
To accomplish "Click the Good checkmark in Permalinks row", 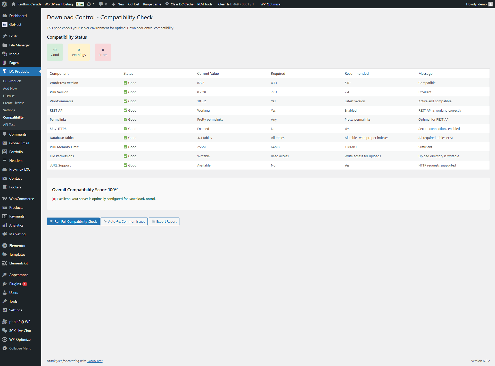I will [x=125, y=119].
